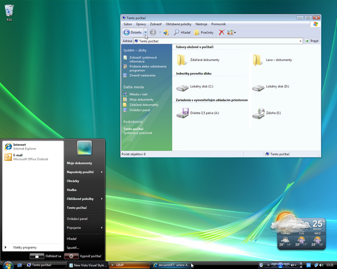Image resolution: width=337 pixels, height=269 pixels.
Task: Select the Disketa 3,5 palca (A:) icon
Action: tap(182, 113)
